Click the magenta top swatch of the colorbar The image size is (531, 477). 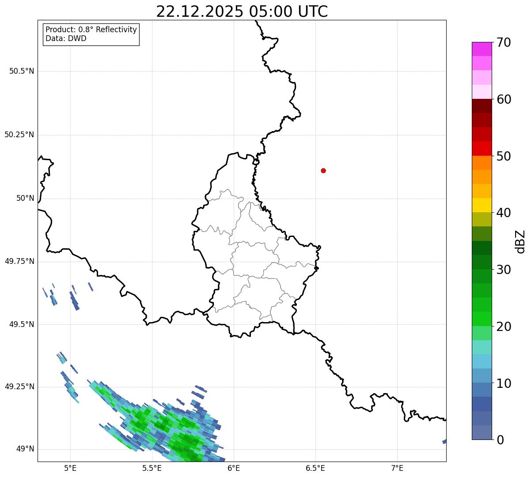click(x=482, y=49)
